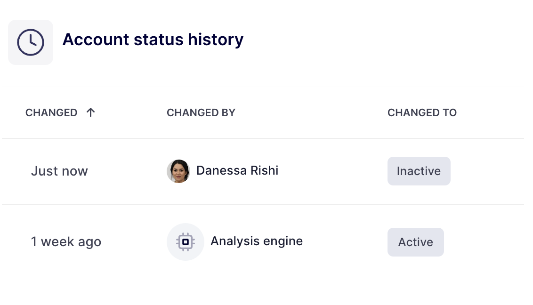Sort by the CHANGED BY column
The height and width of the screenshot is (305, 533).
click(201, 112)
